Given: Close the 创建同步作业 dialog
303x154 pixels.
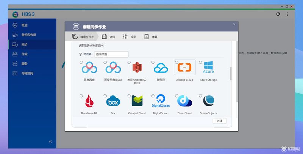Looking at the screenshot, I should tap(234, 24).
